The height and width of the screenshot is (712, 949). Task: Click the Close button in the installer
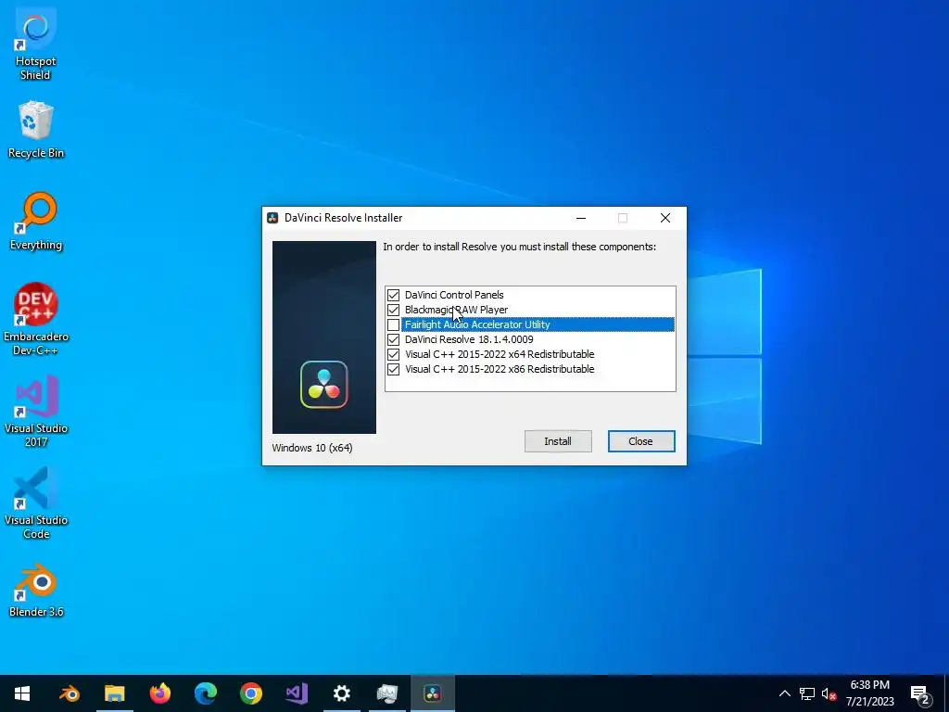[x=641, y=441]
